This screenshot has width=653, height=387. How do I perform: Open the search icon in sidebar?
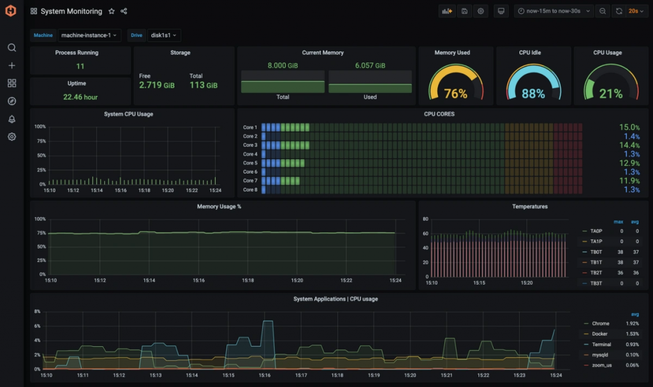(11, 48)
